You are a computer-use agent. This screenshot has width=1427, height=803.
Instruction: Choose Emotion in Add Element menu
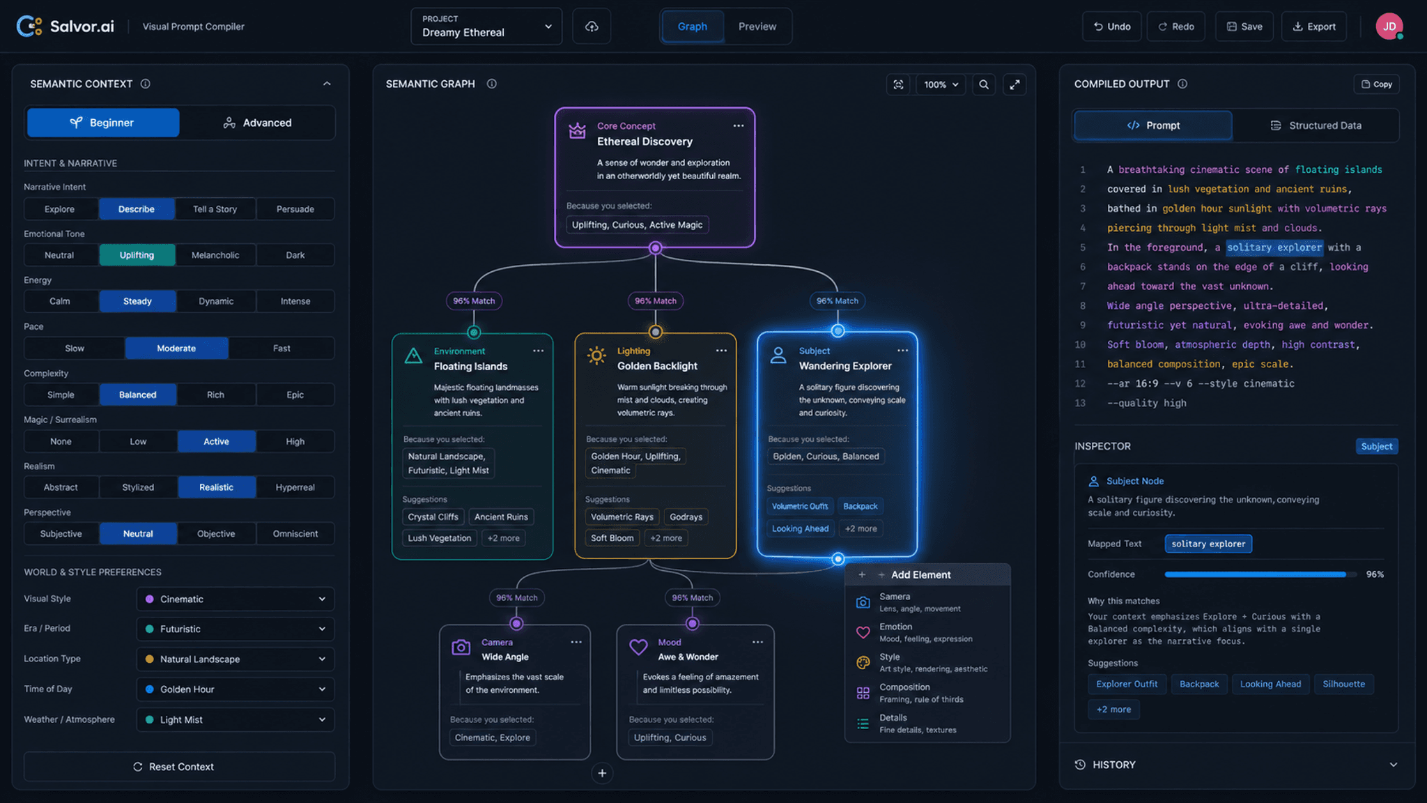927,632
